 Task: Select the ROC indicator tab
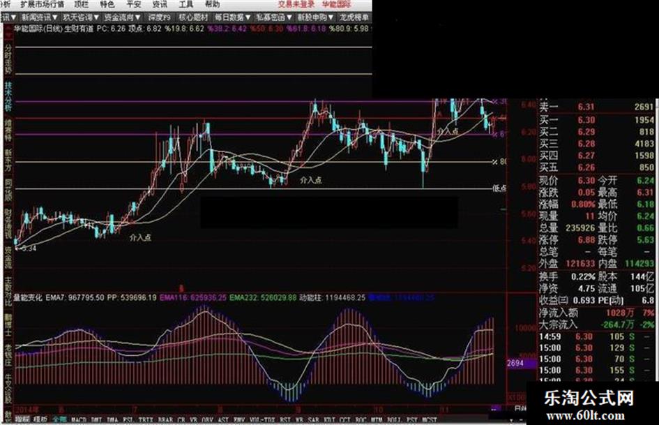[x=361, y=420]
